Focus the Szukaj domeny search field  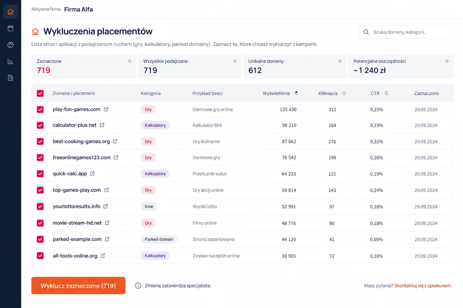(x=406, y=32)
